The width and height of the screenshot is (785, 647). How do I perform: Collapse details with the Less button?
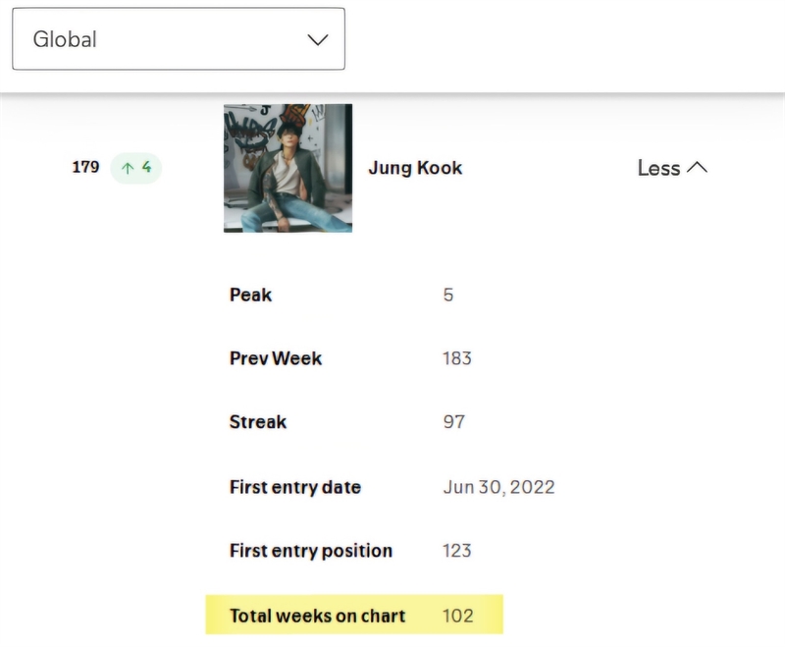(672, 168)
